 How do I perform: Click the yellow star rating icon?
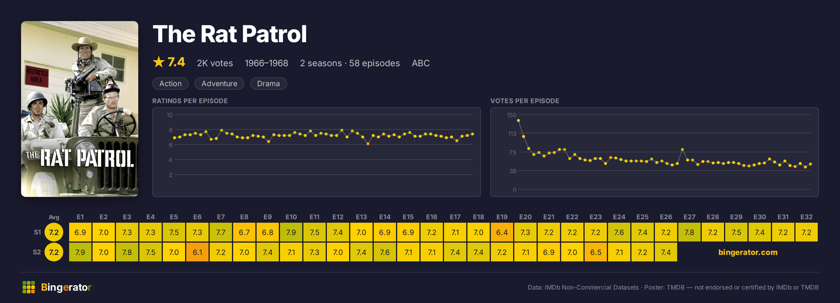point(158,62)
